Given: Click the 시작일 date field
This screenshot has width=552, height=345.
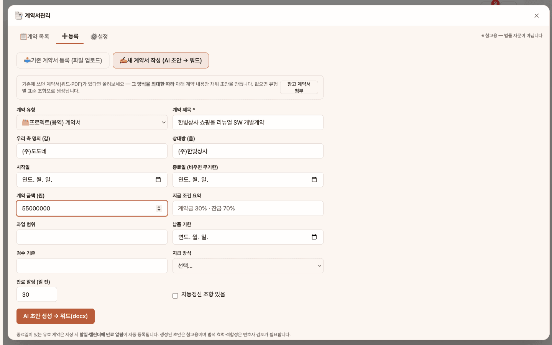Looking at the screenshot, I should tap(92, 180).
